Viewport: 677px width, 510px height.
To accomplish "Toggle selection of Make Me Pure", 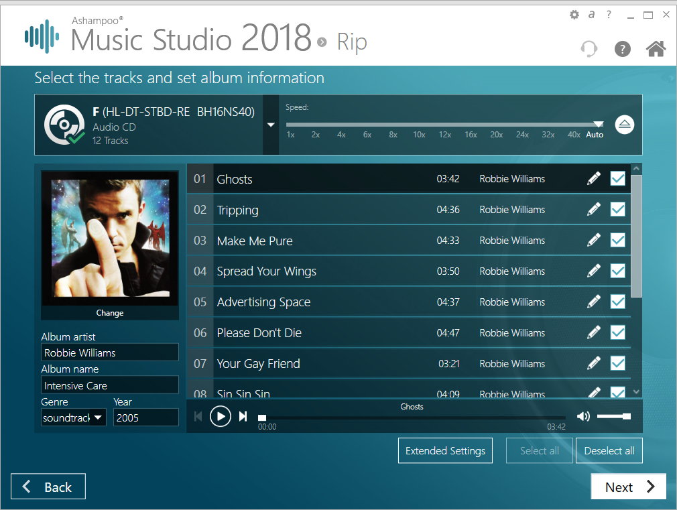I will point(617,240).
